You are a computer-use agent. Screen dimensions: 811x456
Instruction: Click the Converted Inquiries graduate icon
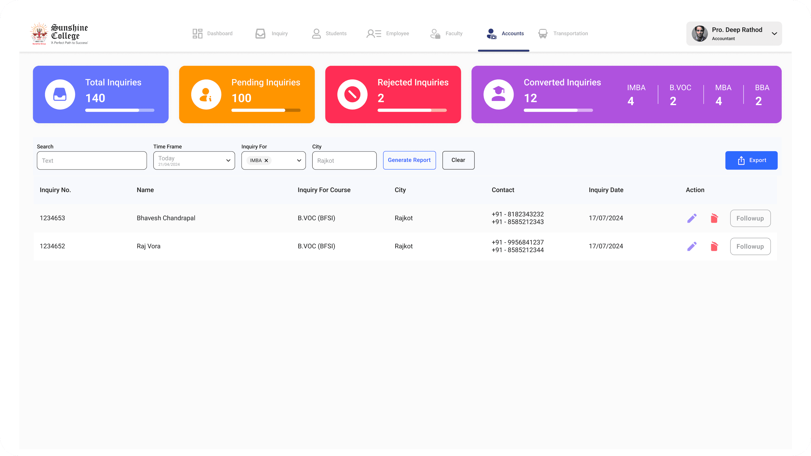point(498,94)
